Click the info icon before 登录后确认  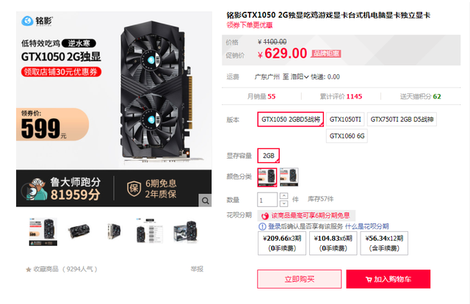pos(262,226)
